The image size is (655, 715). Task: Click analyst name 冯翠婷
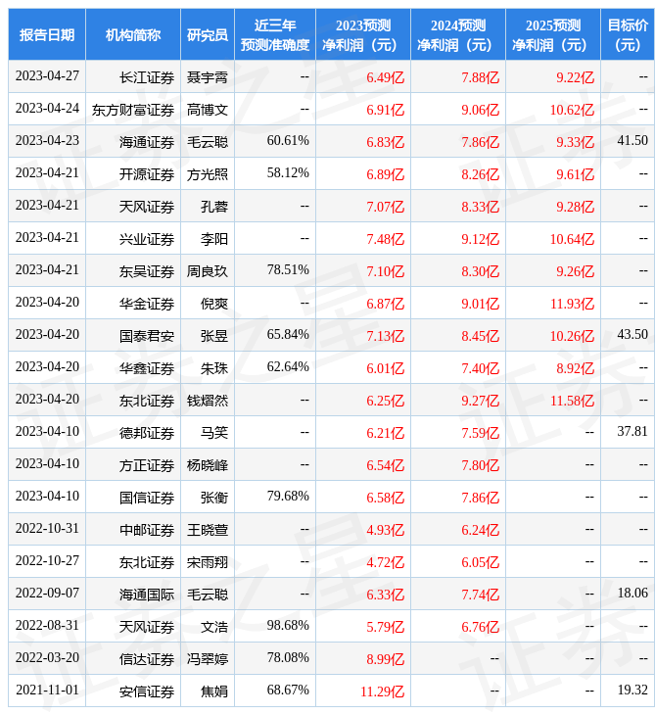(208, 659)
